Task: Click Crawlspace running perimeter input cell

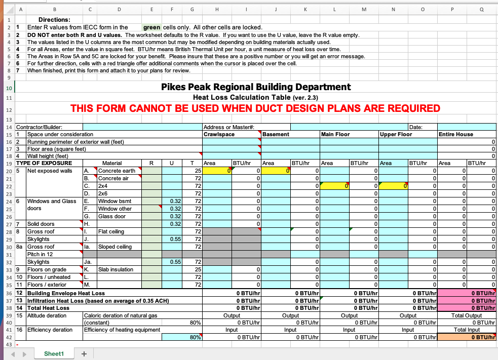Action: [x=232, y=142]
